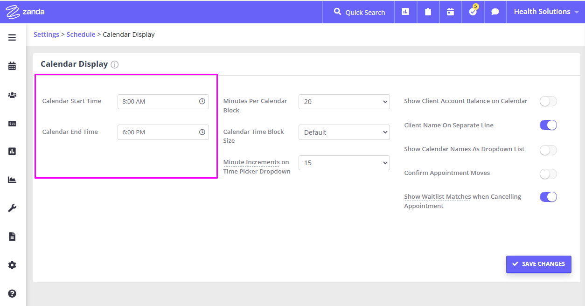Disable Client Name On Separate Line
This screenshot has height=306, width=585.
548,125
